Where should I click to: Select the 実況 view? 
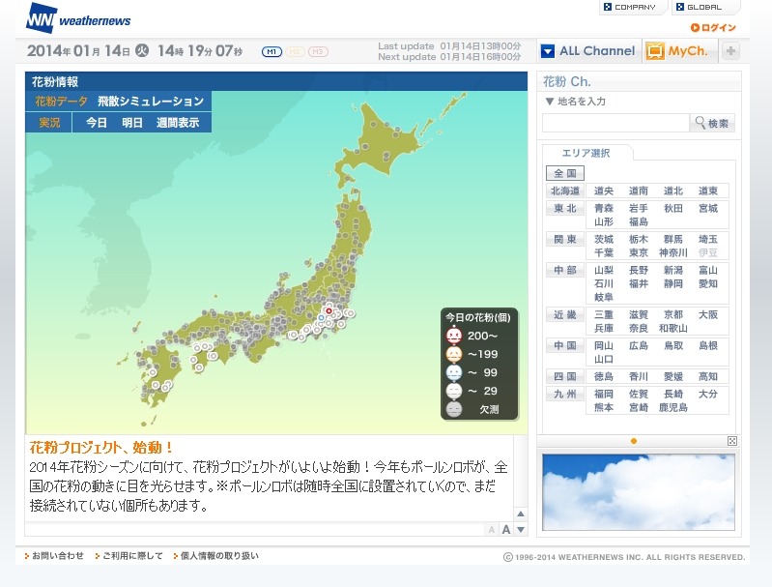(x=49, y=122)
